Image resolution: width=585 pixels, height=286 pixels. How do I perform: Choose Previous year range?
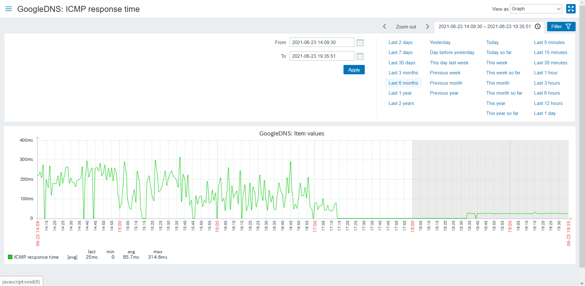pos(444,93)
